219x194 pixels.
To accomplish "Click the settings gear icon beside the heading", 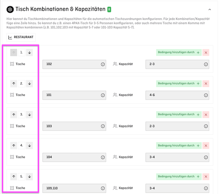I will pyautogui.click(x=10, y=9).
